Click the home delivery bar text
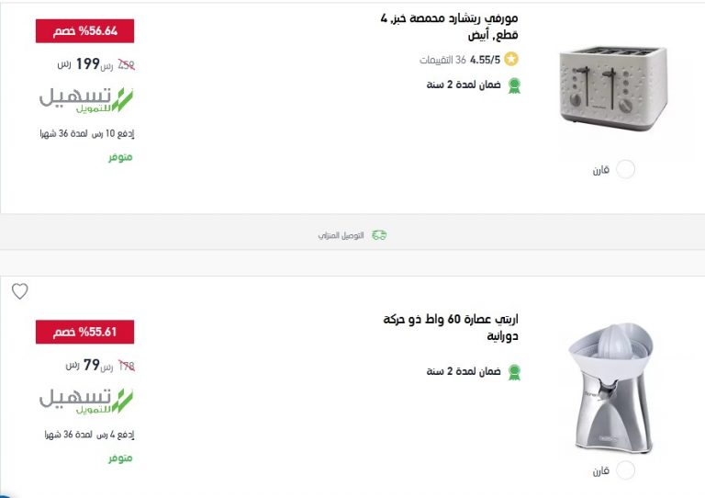 click(341, 235)
